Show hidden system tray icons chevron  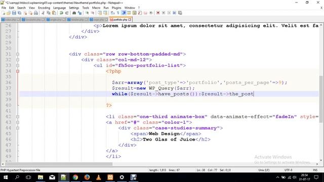[277, 177]
